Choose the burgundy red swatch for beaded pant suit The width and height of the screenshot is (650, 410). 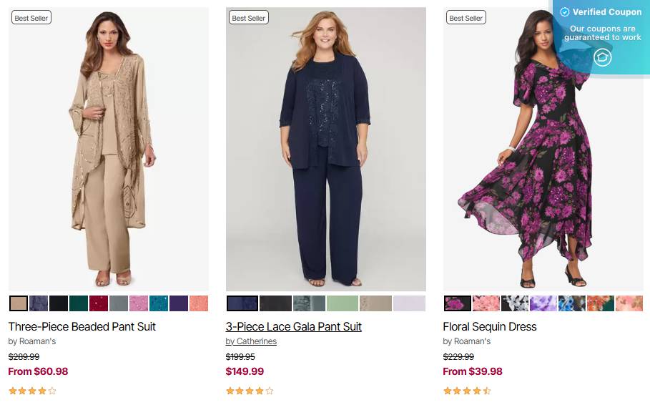99,303
